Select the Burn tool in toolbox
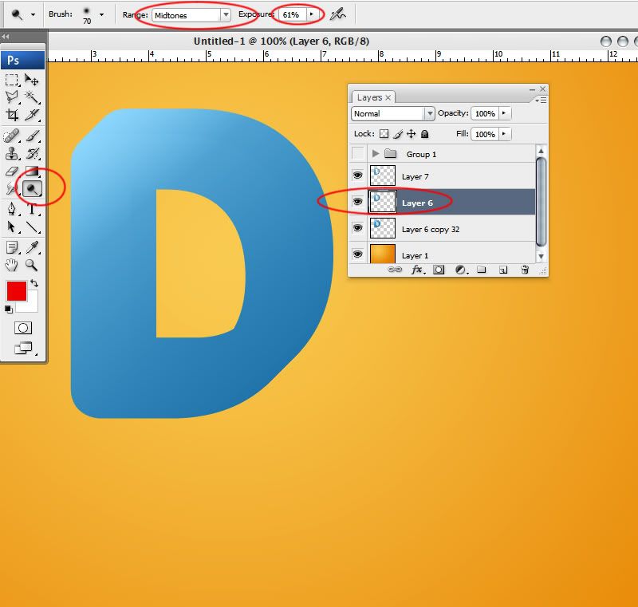 [32, 189]
